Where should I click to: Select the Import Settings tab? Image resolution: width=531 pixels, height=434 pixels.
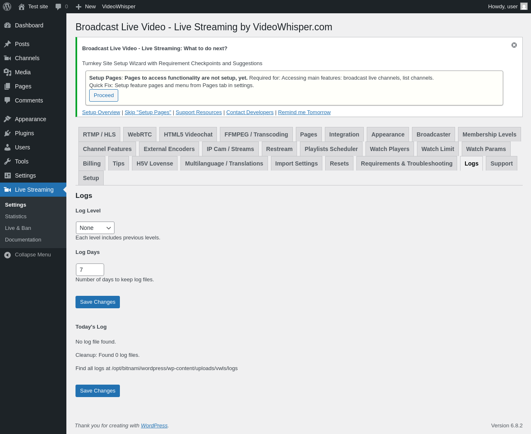[297, 163]
